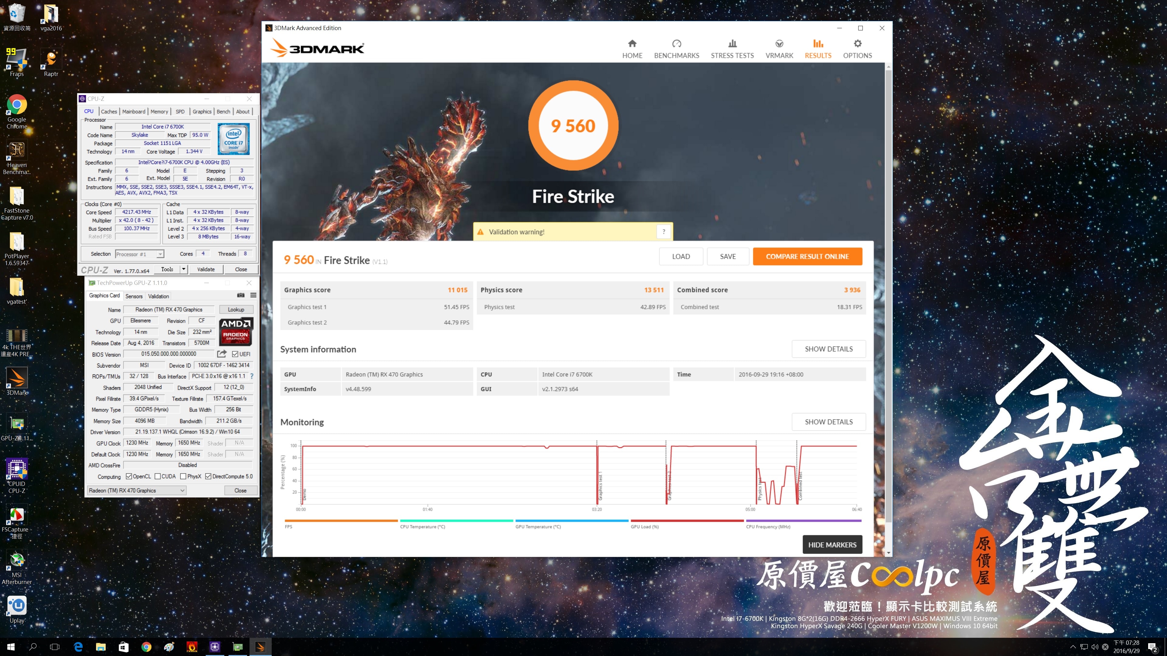Click the GPU-Z Lookup button

(236, 310)
